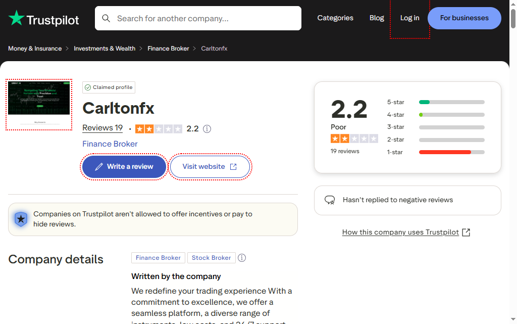Open the Blog page
The width and height of the screenshot is (517, 324).
377,18
